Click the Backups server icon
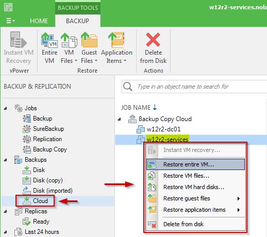 coord(18,160)
